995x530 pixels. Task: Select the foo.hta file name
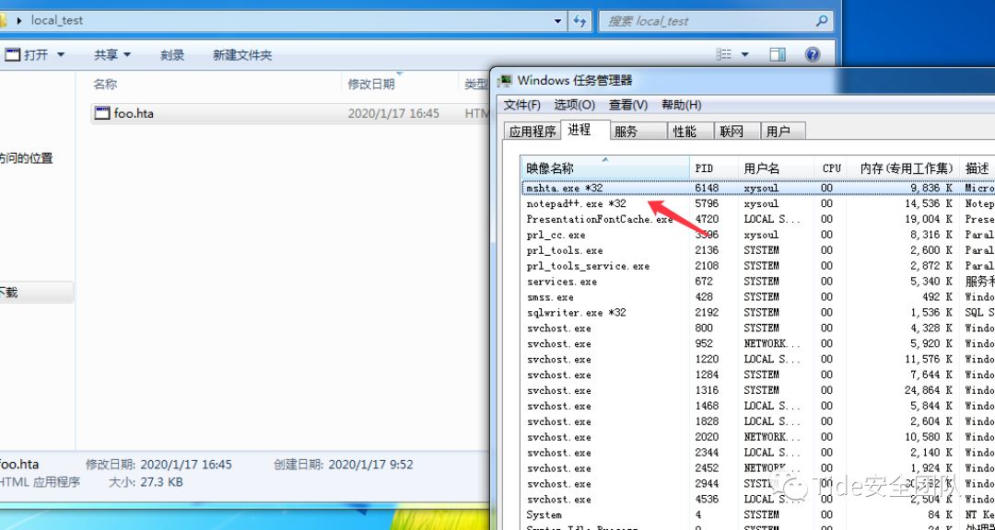[x=134, y=113]
